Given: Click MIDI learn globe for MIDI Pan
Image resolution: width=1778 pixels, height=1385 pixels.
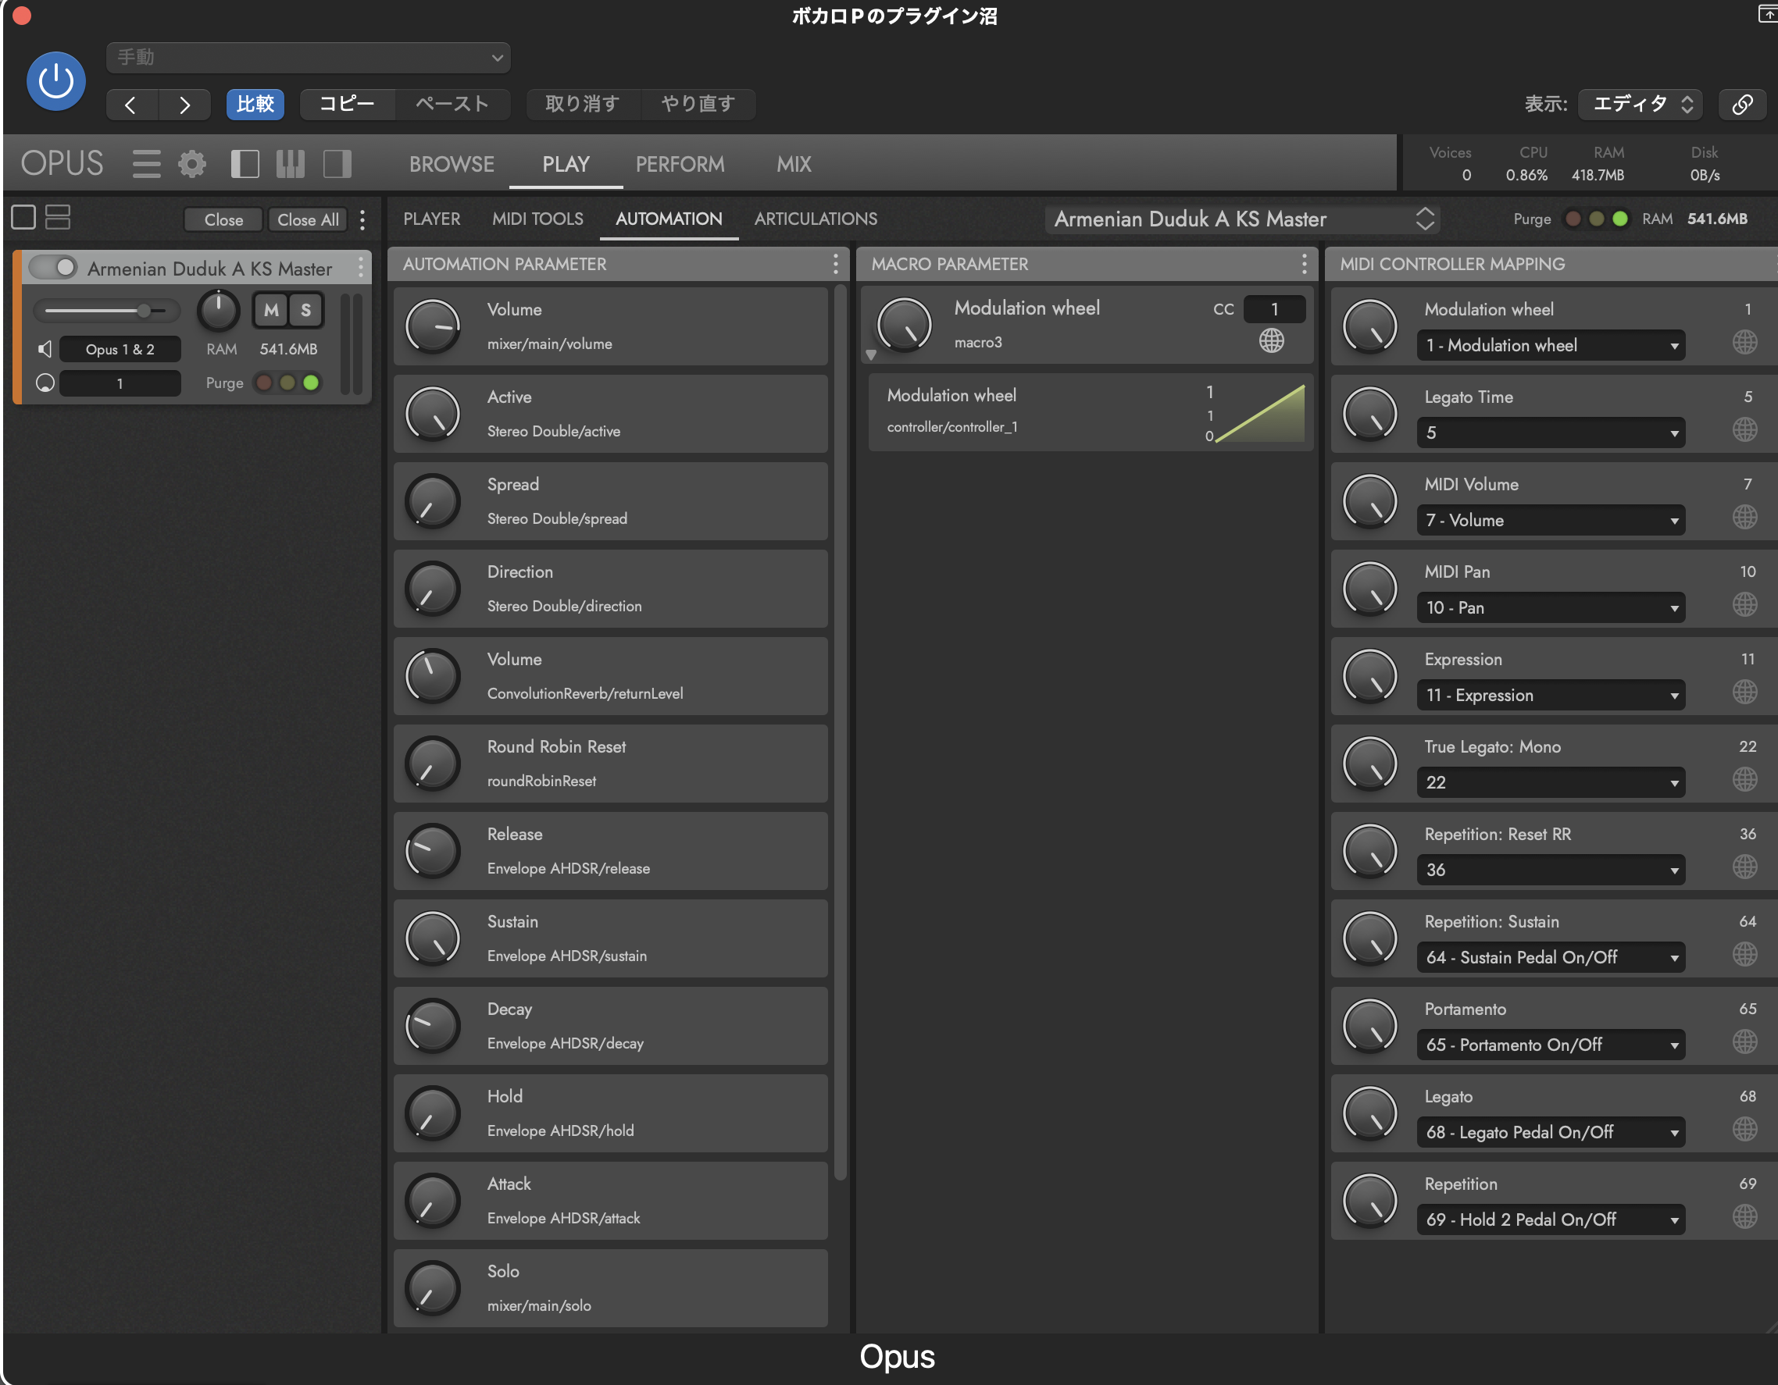Looking at the screenshot, I should tap(1744, 604).
